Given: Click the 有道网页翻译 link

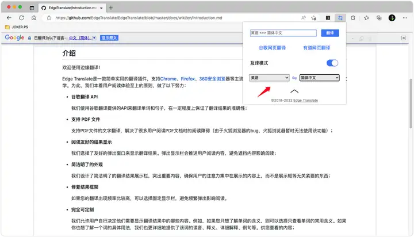Looking at the screenshot, I should point(317,48).
